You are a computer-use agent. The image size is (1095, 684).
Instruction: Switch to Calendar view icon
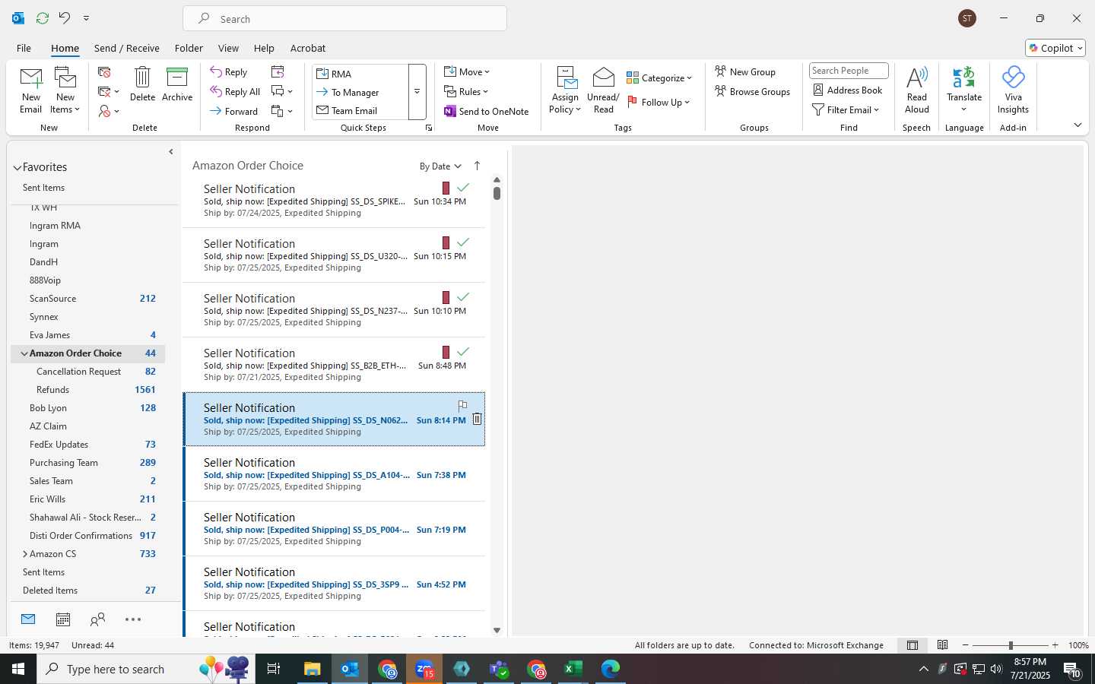pyautogui.click(x=63, y=619)
